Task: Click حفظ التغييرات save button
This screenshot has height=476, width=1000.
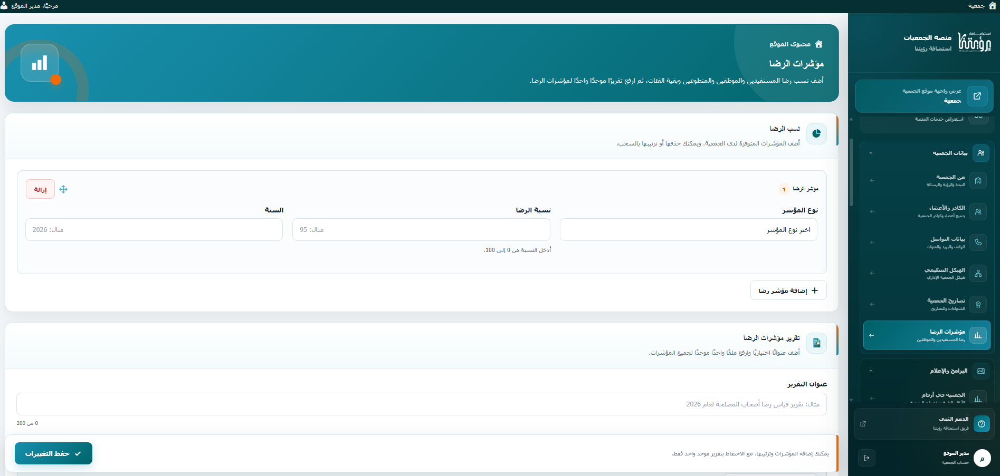Action: tap(53, 453)
